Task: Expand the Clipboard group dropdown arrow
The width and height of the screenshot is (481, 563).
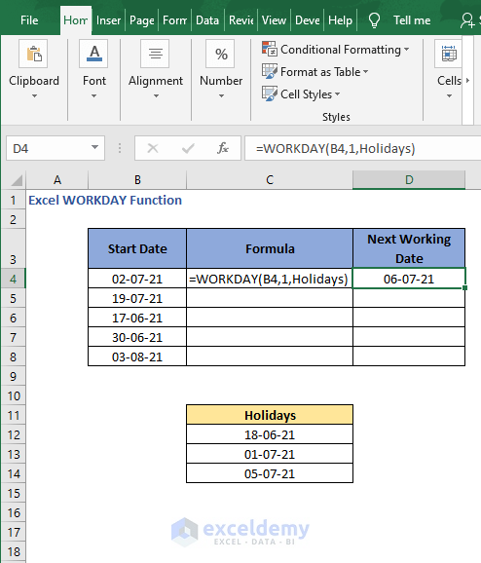Action: pos(34,95)
